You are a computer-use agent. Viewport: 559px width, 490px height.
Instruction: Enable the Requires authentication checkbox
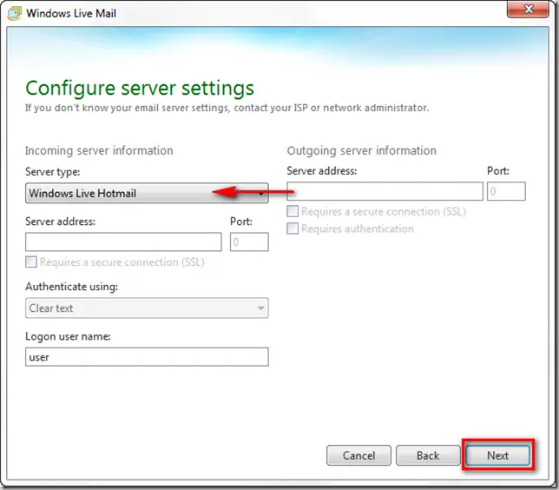click(x=293, y=228)
